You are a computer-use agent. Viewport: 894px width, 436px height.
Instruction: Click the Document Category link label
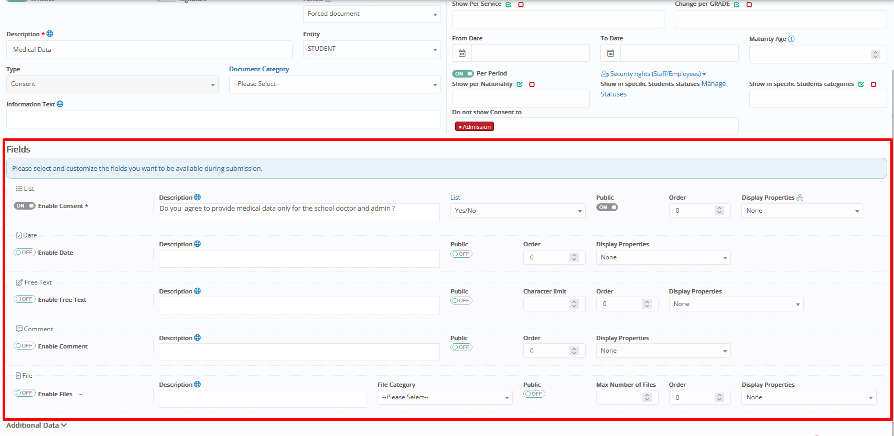coord(259,69)
